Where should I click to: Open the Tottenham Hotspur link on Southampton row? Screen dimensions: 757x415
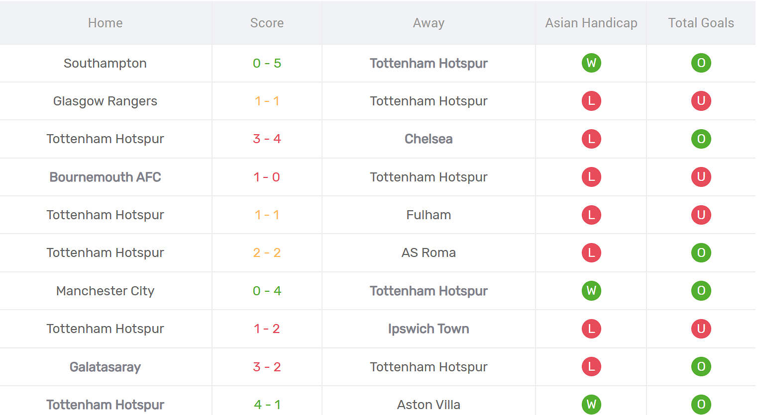pos(429,63)
